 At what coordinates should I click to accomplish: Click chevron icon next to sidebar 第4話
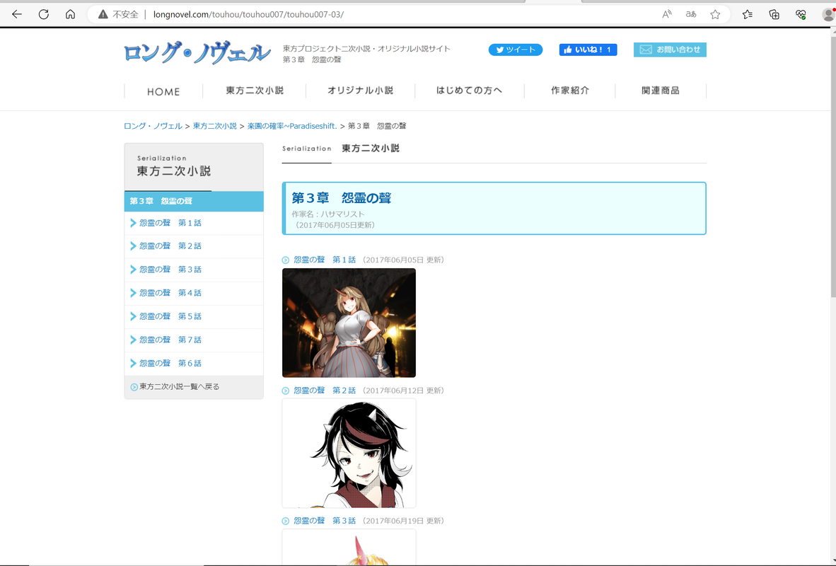pyautogui.click(x=133, y=294)
